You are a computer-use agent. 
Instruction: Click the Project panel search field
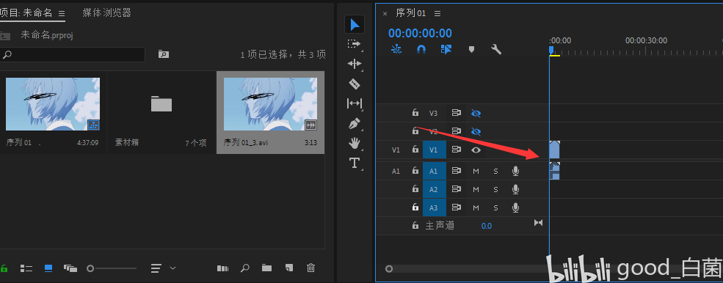pos(73,54)
